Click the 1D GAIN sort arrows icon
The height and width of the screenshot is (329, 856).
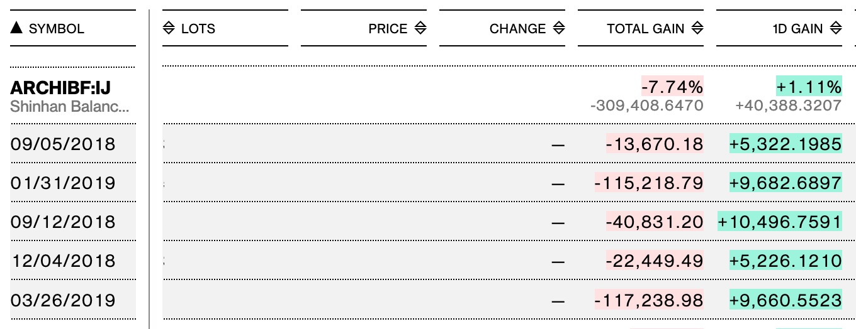835,28
